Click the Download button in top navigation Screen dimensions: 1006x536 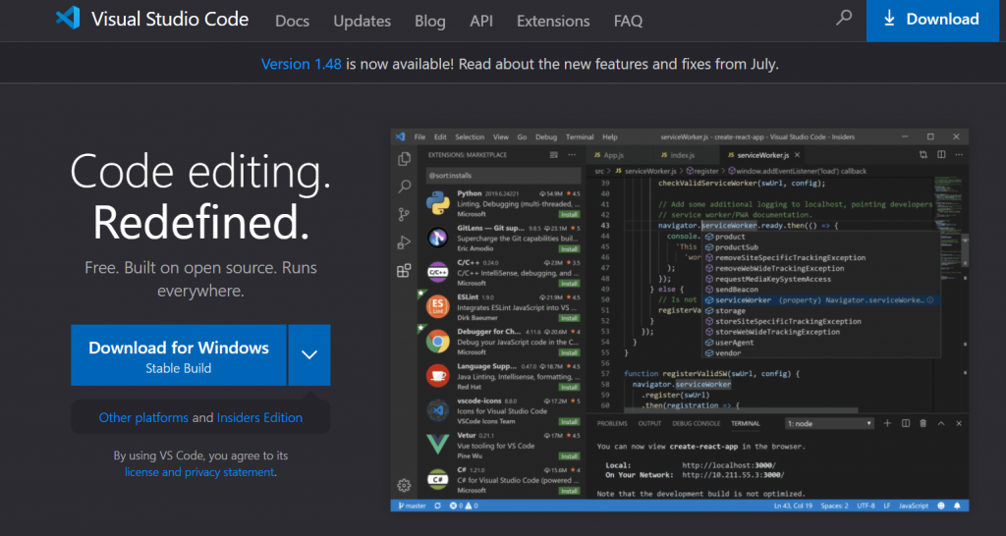click(932, 20)
